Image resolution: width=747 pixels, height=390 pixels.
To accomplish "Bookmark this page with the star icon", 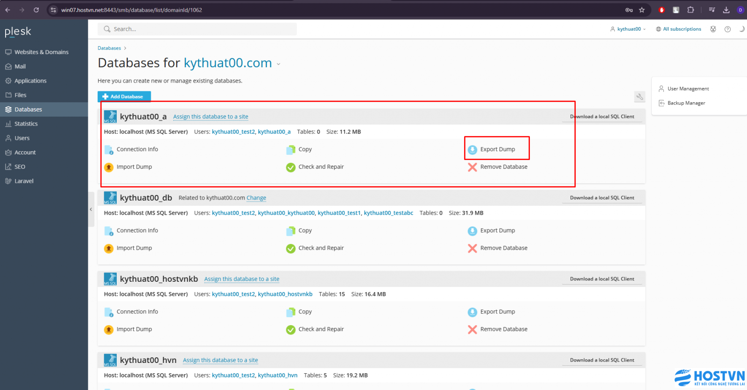I will pos(642,10).
